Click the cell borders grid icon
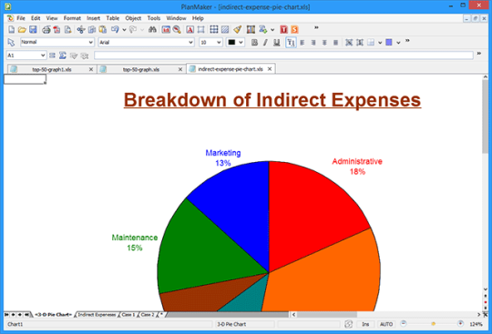This screenshot has width=492, height=334. click(x=214, y=29)
